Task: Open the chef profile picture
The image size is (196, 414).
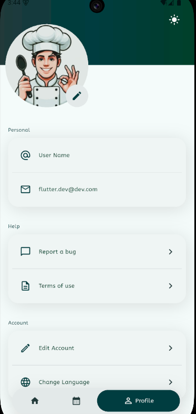Action: tap(47, 66)
